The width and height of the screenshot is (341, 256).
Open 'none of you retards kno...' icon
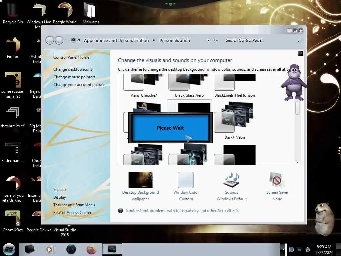coord(13,189)
